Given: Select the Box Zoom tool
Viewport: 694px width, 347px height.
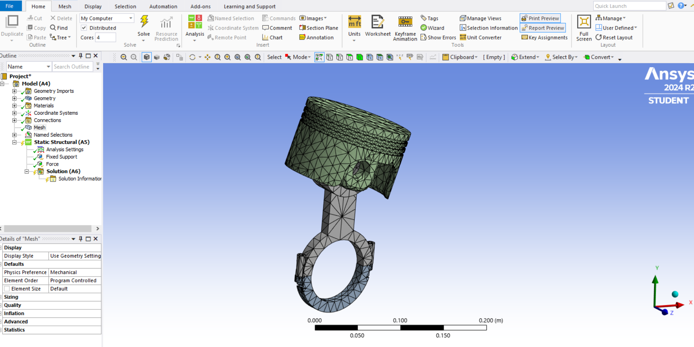Looking at the screenshot, I should [227, 57].
